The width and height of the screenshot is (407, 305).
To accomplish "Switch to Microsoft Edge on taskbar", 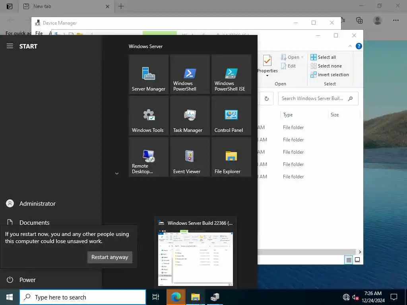I will (176, 297).
